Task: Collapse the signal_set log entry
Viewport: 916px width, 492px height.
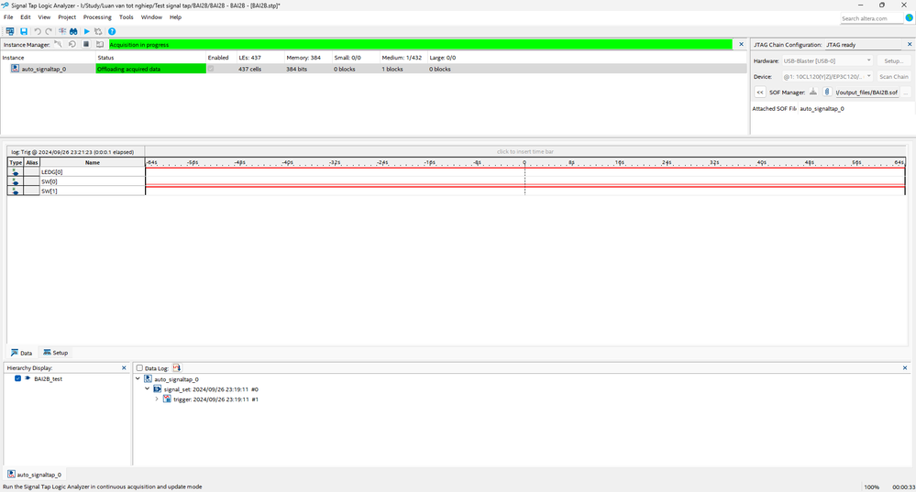Action: point(148,388)
